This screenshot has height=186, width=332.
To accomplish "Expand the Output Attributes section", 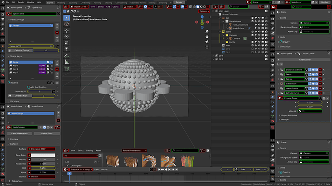I will [x=289, y=116].
